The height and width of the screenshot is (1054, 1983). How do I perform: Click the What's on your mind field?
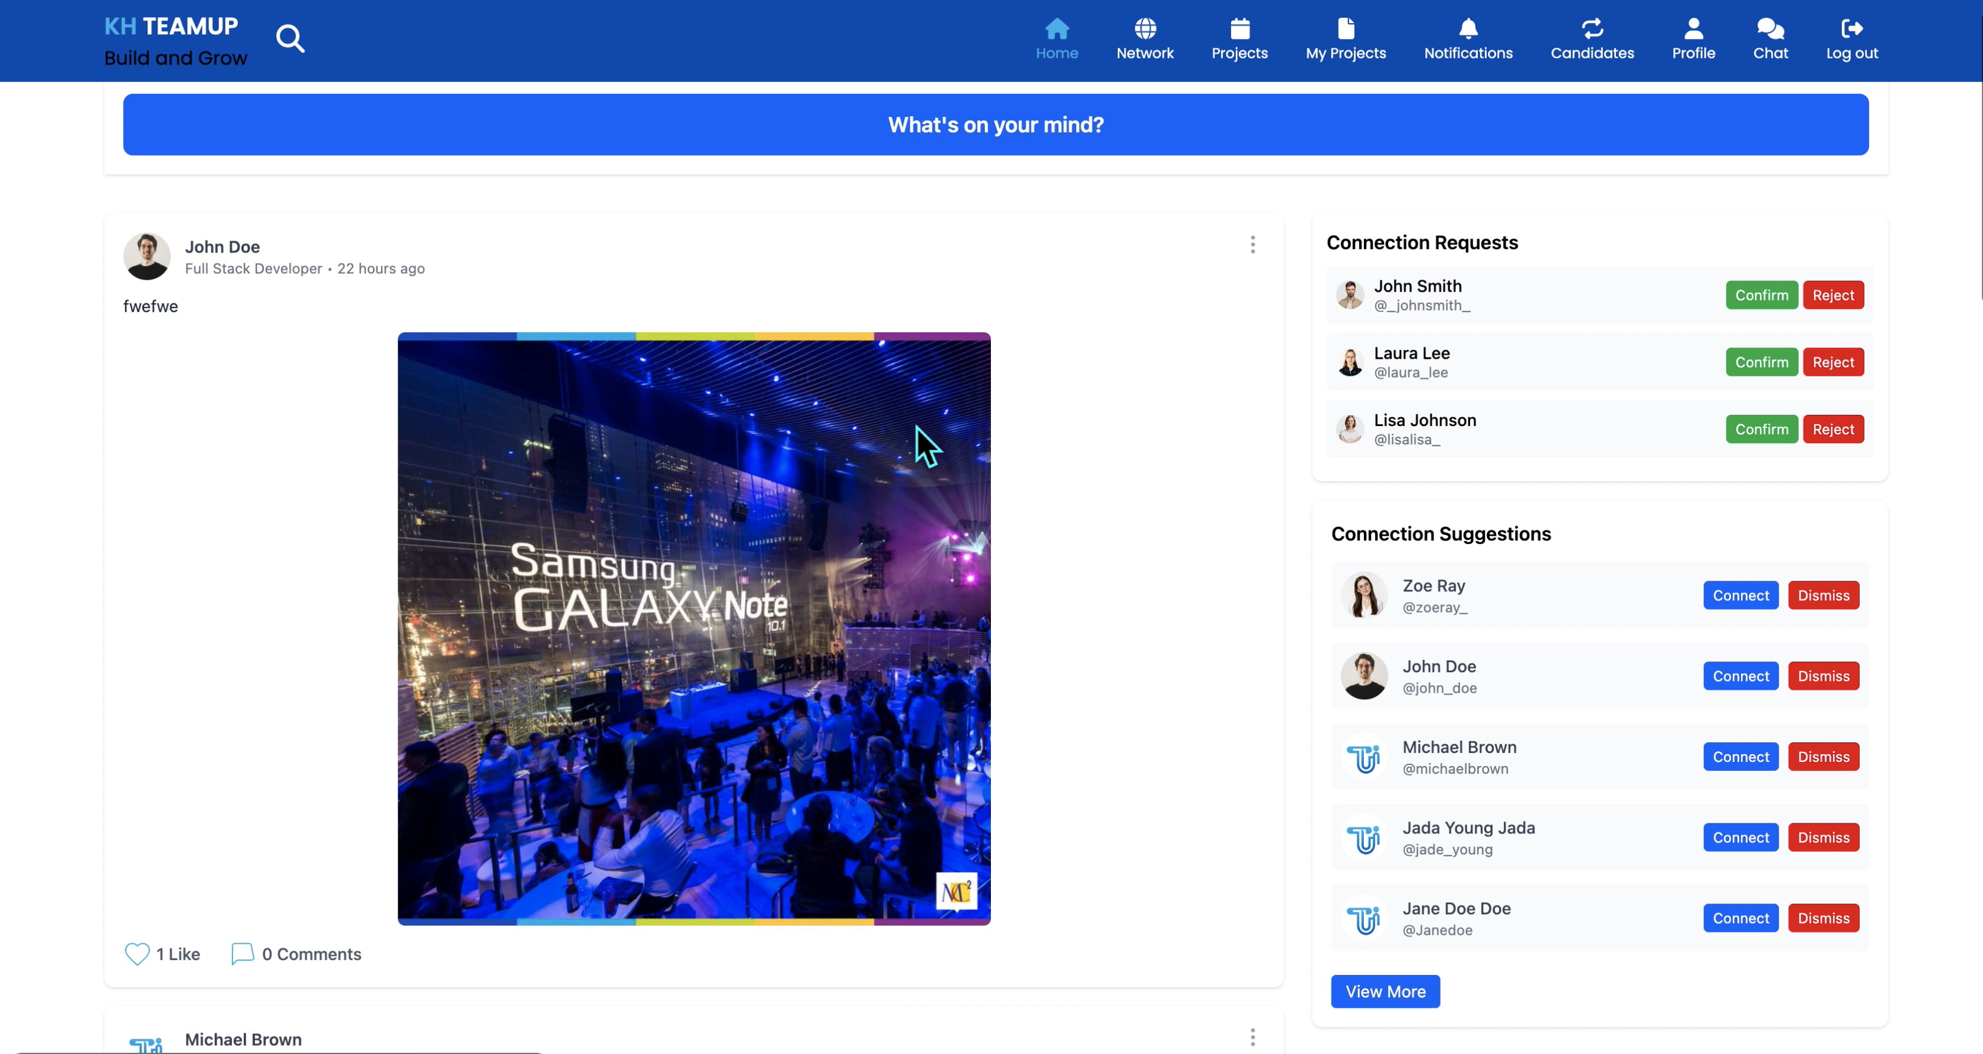pos(994,124)
